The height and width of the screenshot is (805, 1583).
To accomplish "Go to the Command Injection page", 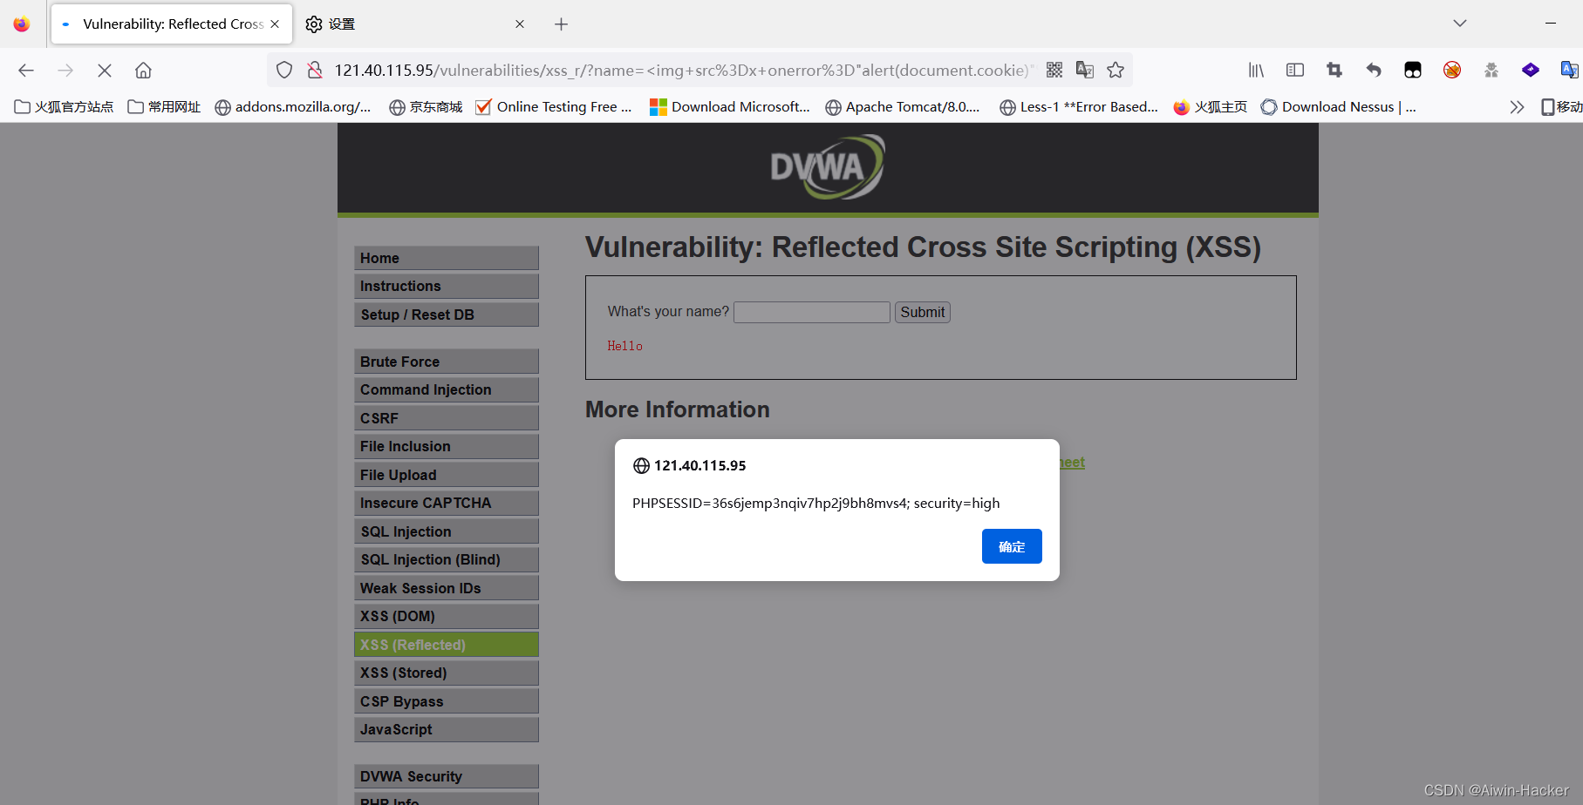I will point(447,389).
